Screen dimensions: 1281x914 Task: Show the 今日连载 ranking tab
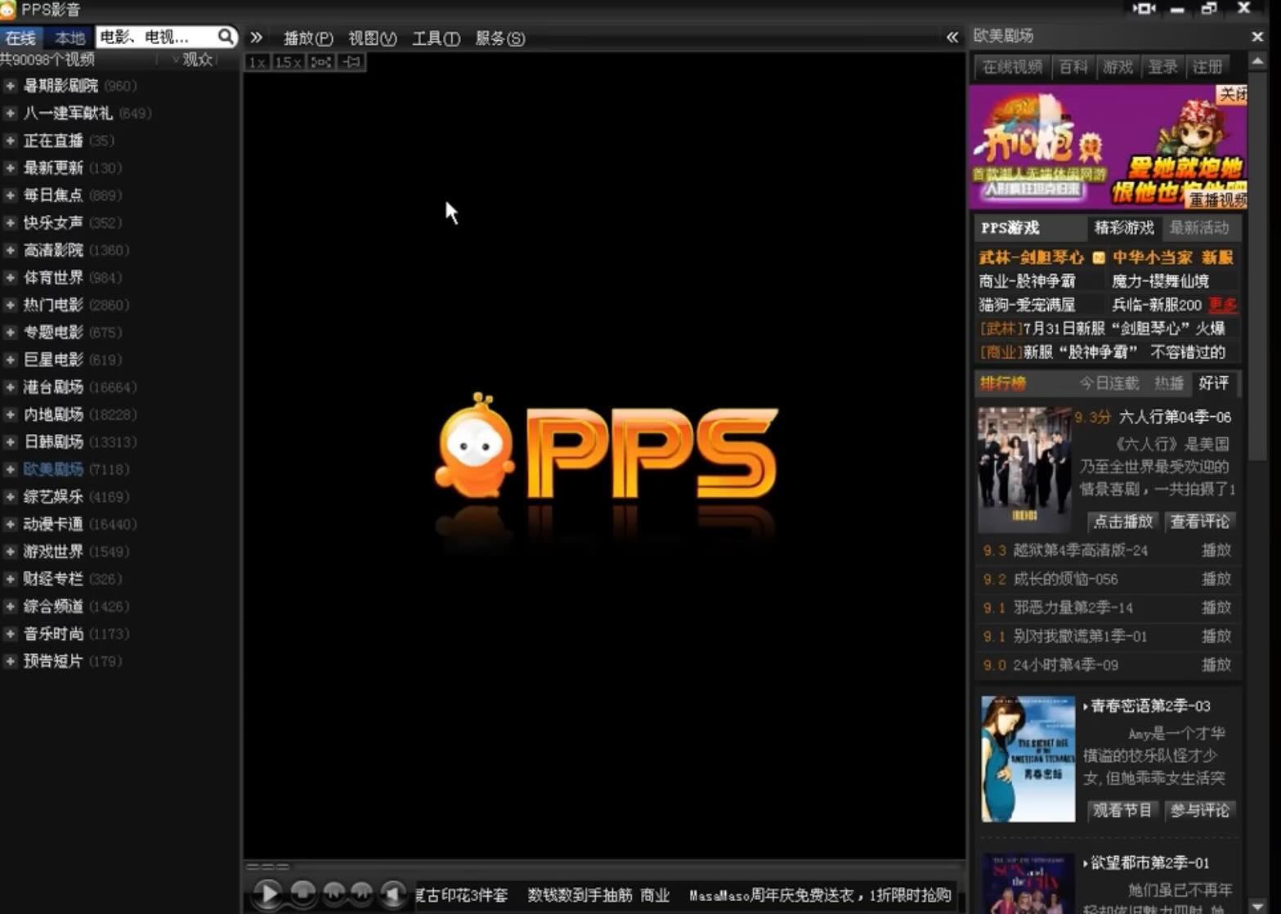(x=1109, y=383)
